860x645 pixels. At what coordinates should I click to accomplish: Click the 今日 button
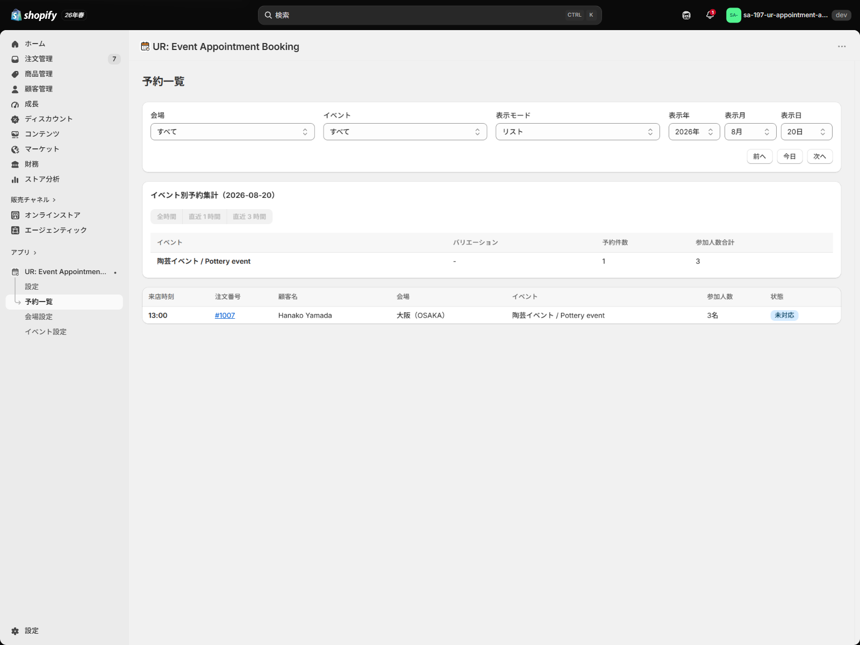[x=790, y=156]
